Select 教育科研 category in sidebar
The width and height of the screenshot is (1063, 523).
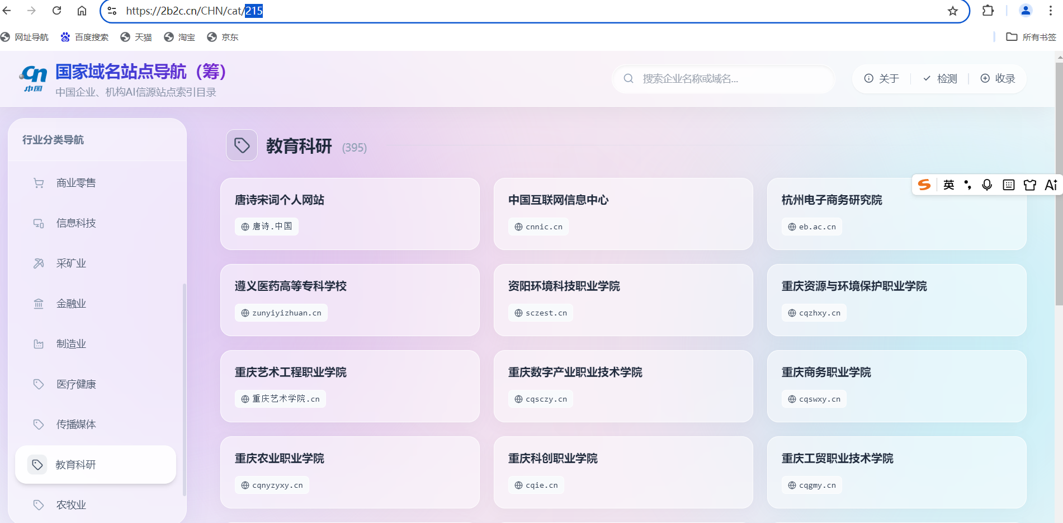pos(96,465)
